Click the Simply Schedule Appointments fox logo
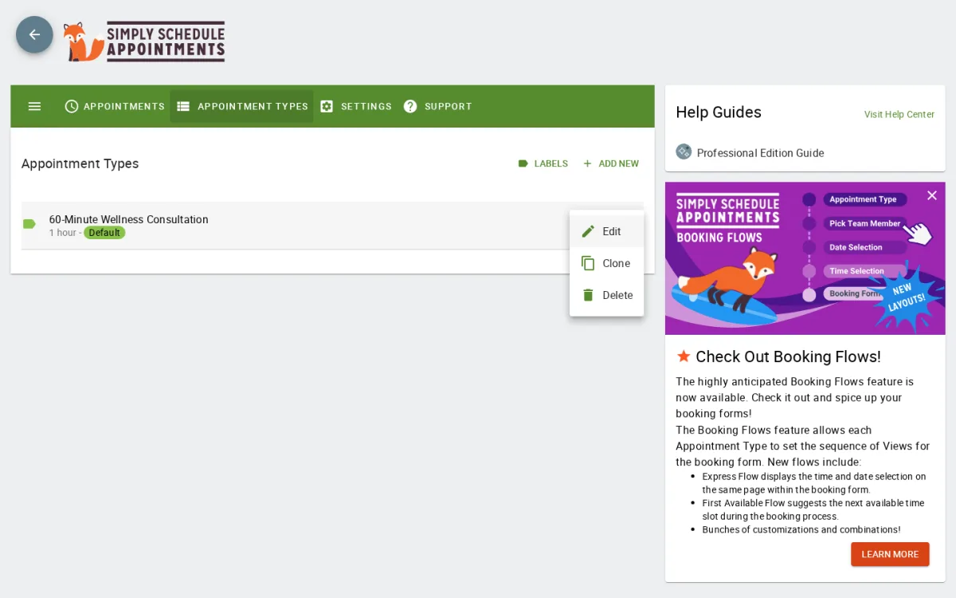 144,41
